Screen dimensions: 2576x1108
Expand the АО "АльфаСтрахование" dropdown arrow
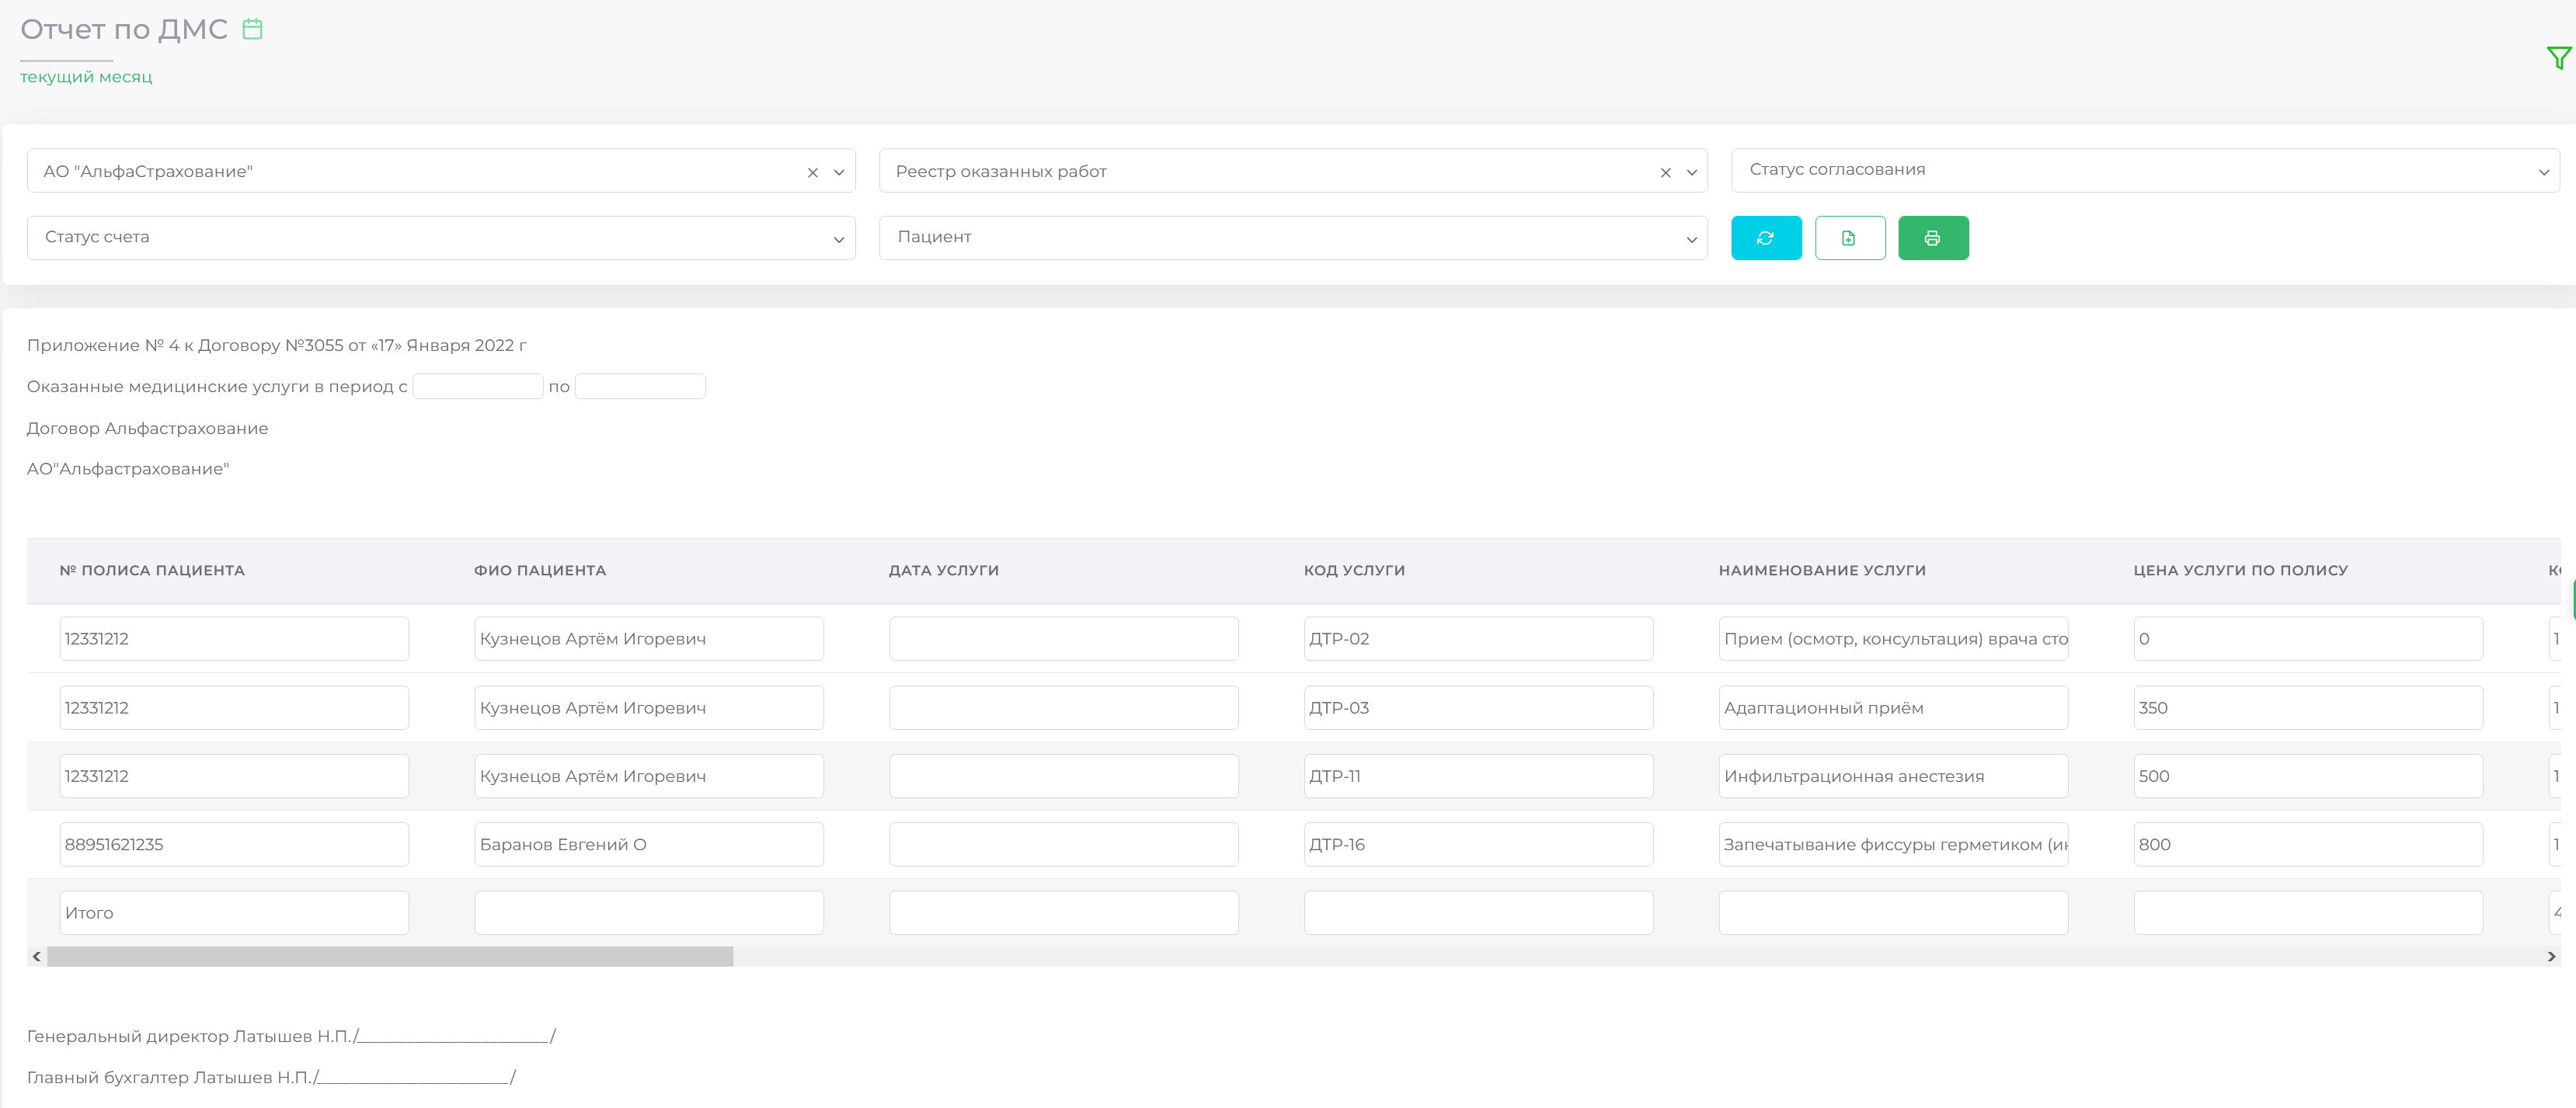[839, 173]
